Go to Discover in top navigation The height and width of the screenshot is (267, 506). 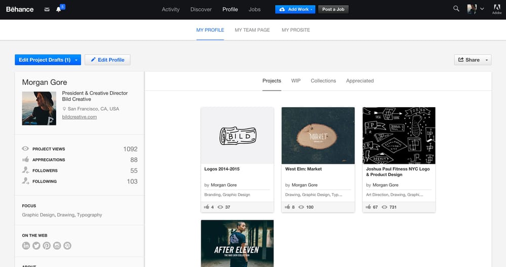click(201, 9)
